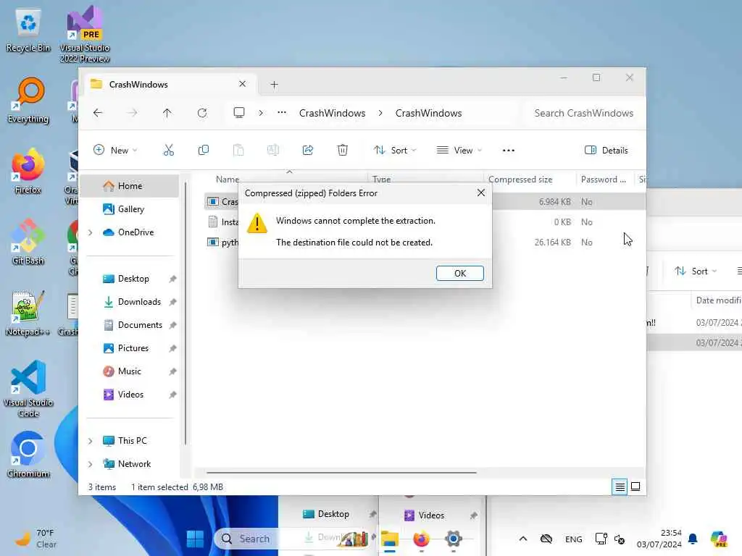Open the Chromium desktop shortcut

[28, 455]
